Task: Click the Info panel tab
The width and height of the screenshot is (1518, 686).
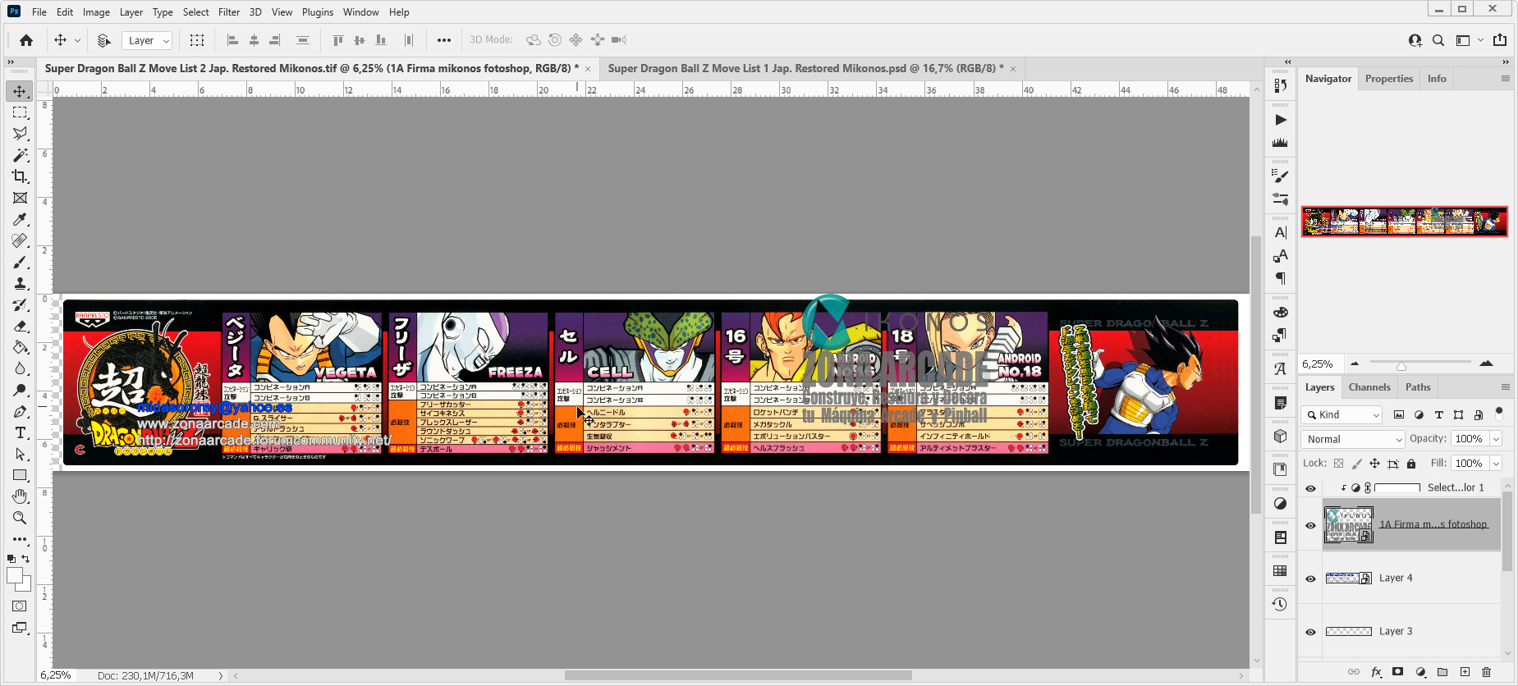Action: pyautogui.click(x=1437, y=79)
